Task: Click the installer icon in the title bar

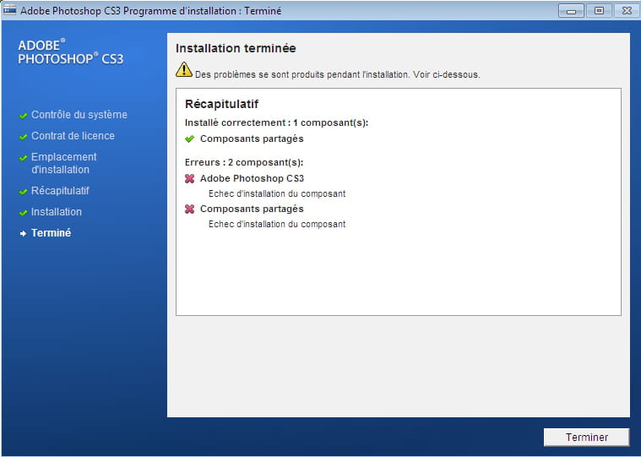Action: pos(10,10)
